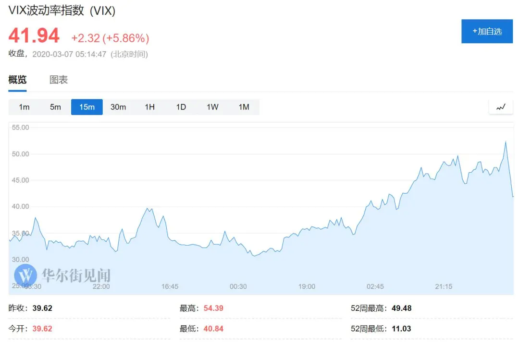Select the 1M monthly interval
This screenshot has width=519, height=342.
(244, 107)
